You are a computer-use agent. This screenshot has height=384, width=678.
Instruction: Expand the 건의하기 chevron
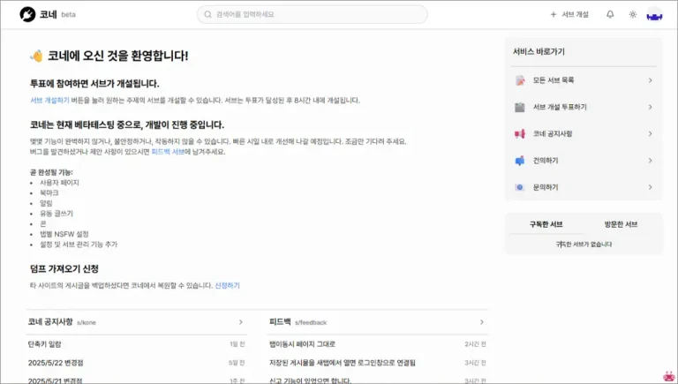point(650,161)
